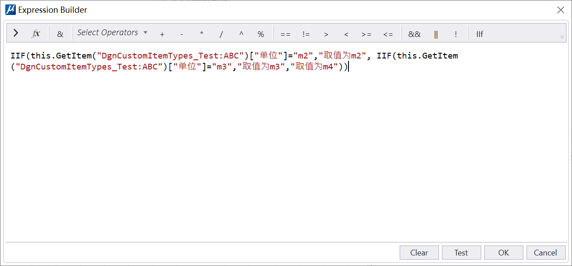Screen dimensions: 572x266
Task: Insert the == equality operator
Action: point(286,34)
